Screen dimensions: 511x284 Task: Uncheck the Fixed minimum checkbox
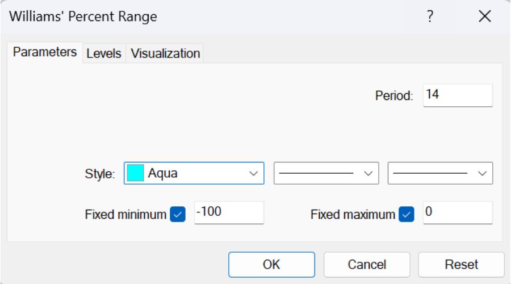pyautogui.click(x=177, y=215)
